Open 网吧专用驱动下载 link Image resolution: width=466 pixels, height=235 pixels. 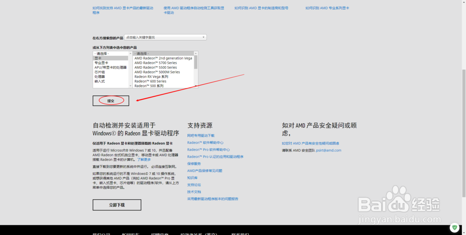click(x=201, y=135)
